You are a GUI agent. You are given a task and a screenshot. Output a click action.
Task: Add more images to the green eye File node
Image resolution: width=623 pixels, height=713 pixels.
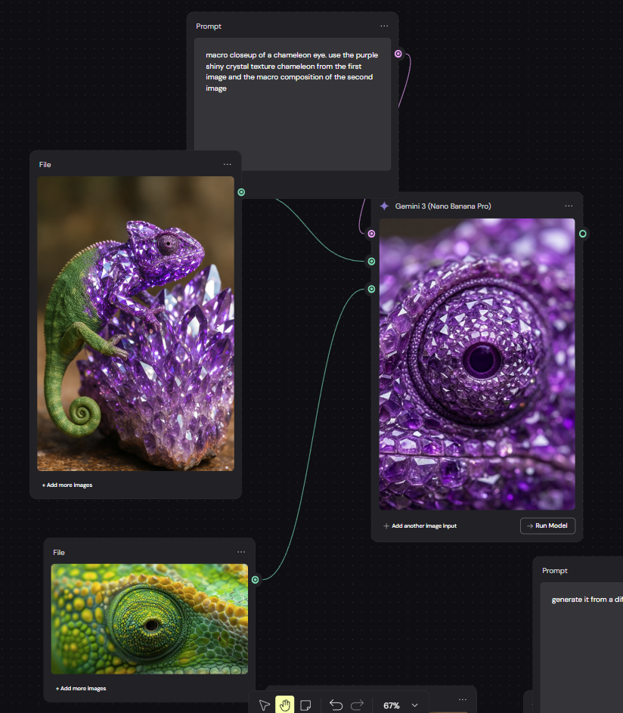(x=81, y=689)
